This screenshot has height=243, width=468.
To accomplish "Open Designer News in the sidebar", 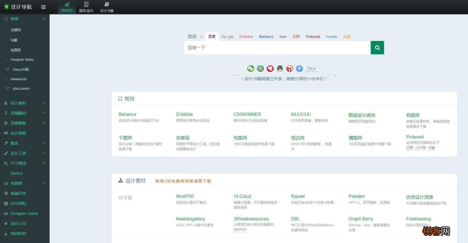I will (x=22, y=60).
